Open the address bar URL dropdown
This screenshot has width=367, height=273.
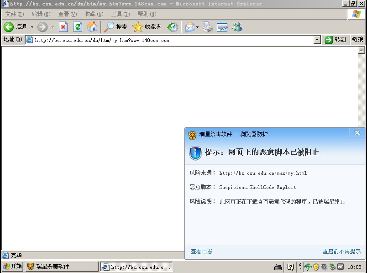pos(317,40)
